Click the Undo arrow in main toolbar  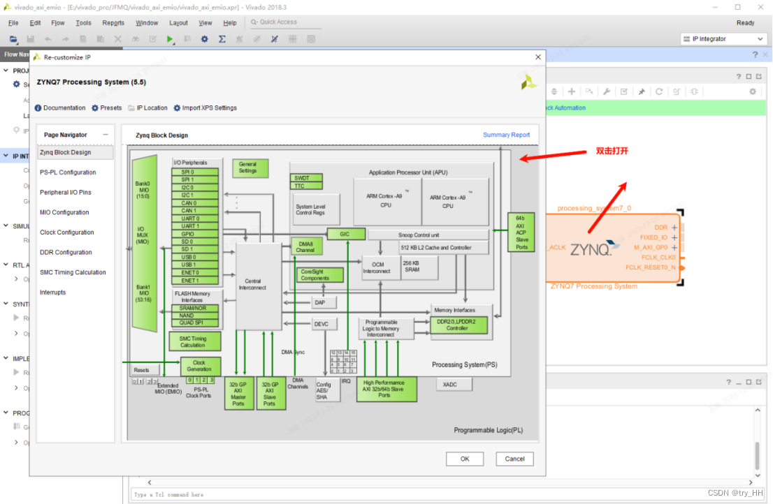click(48, 39)
